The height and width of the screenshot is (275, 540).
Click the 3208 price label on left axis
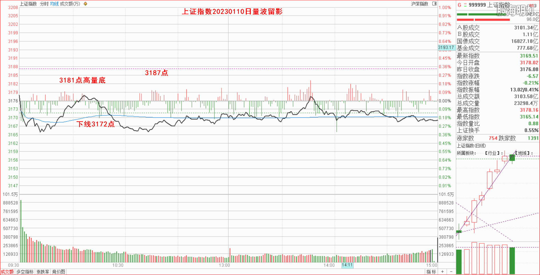[x=13, y=7]
